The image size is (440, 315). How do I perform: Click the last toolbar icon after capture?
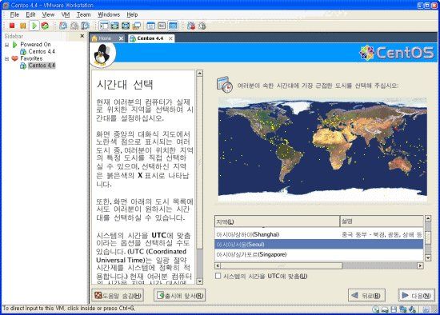202,26
